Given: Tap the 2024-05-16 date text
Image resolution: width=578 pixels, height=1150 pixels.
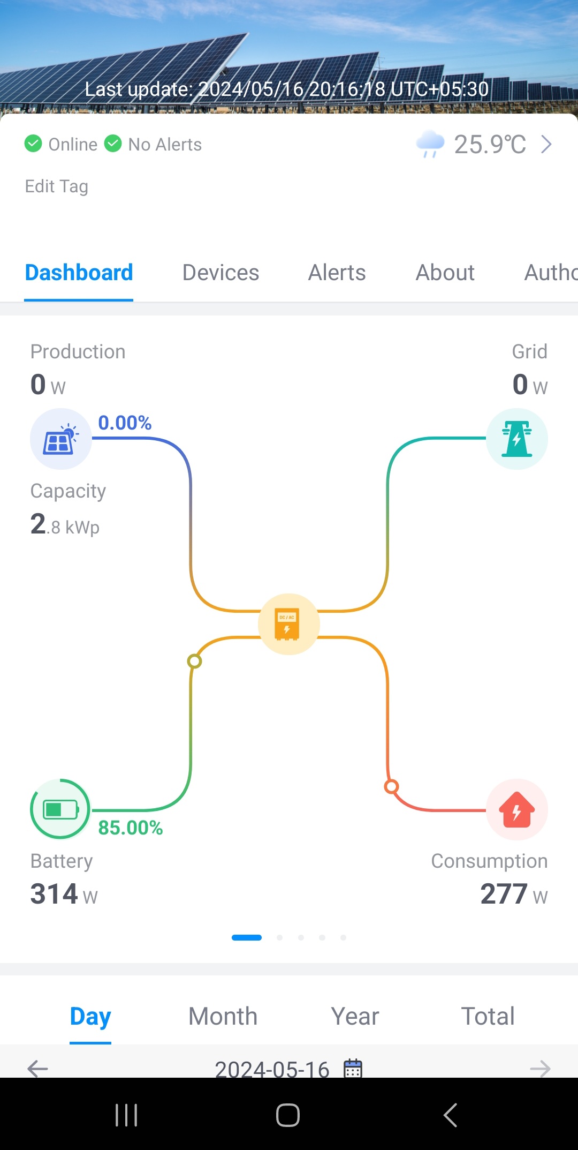Looking at the screenshot, I should pyautogui.click(x=272, y=1069).
